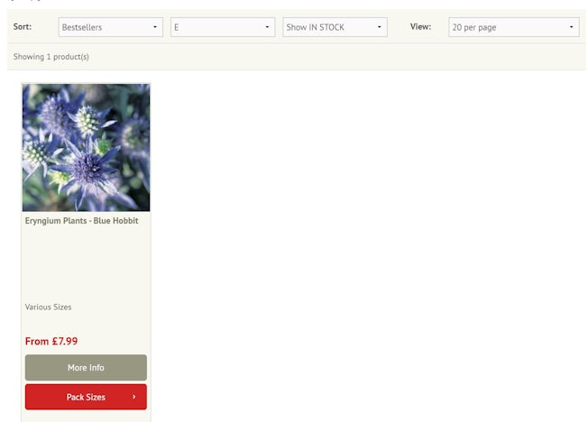Click the Showing 1 product(s) text
588x422 pixels.
coord(51,57)
